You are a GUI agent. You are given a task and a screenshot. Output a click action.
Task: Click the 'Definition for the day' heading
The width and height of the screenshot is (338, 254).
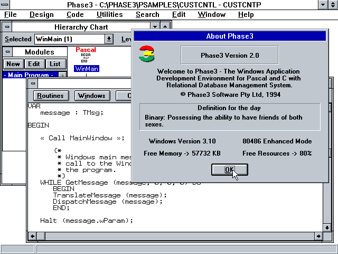coord(229,108)
